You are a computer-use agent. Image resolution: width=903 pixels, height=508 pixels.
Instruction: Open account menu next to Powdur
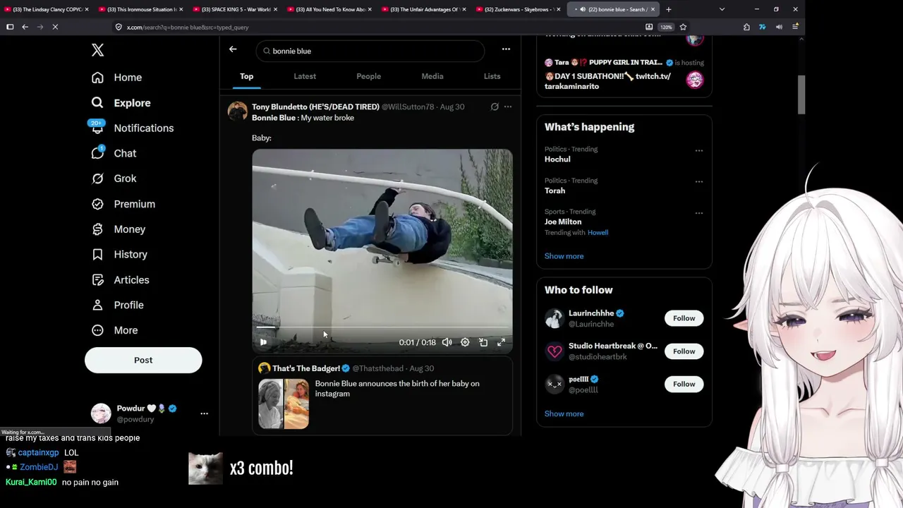(x=204, y=413)
